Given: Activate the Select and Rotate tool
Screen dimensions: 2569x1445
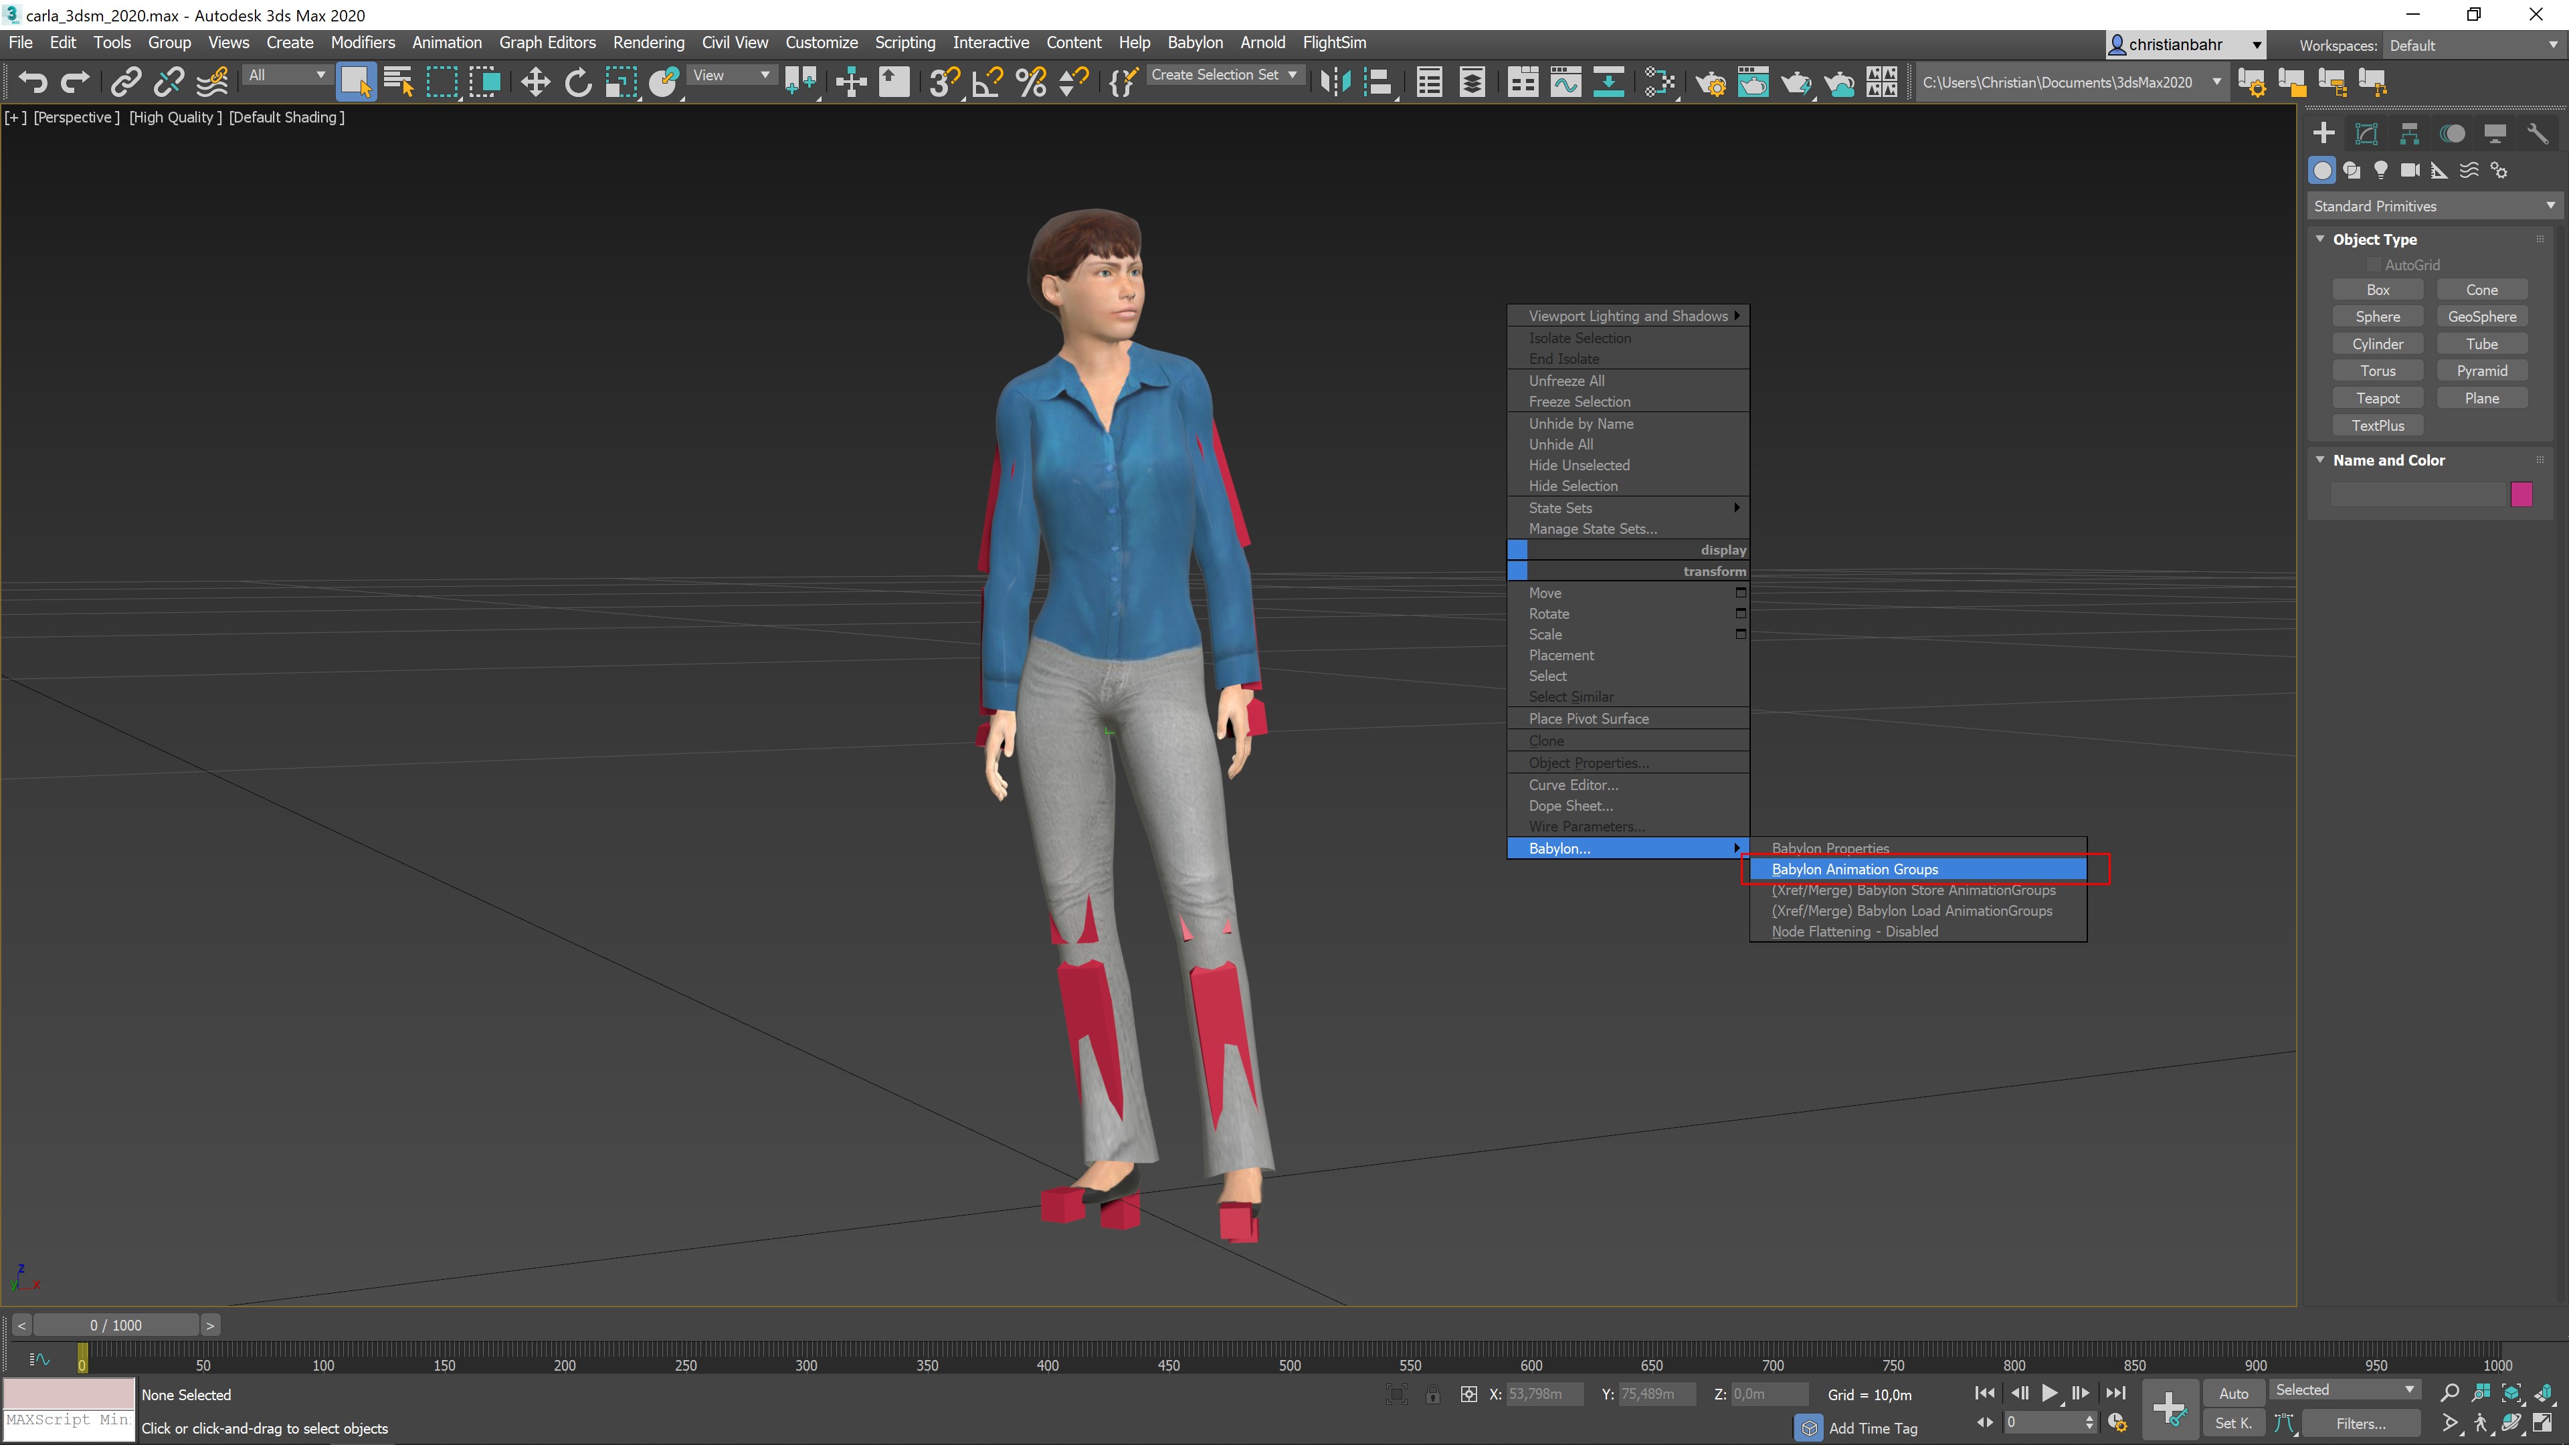Looking at the screenshot, I should (579, 82).
